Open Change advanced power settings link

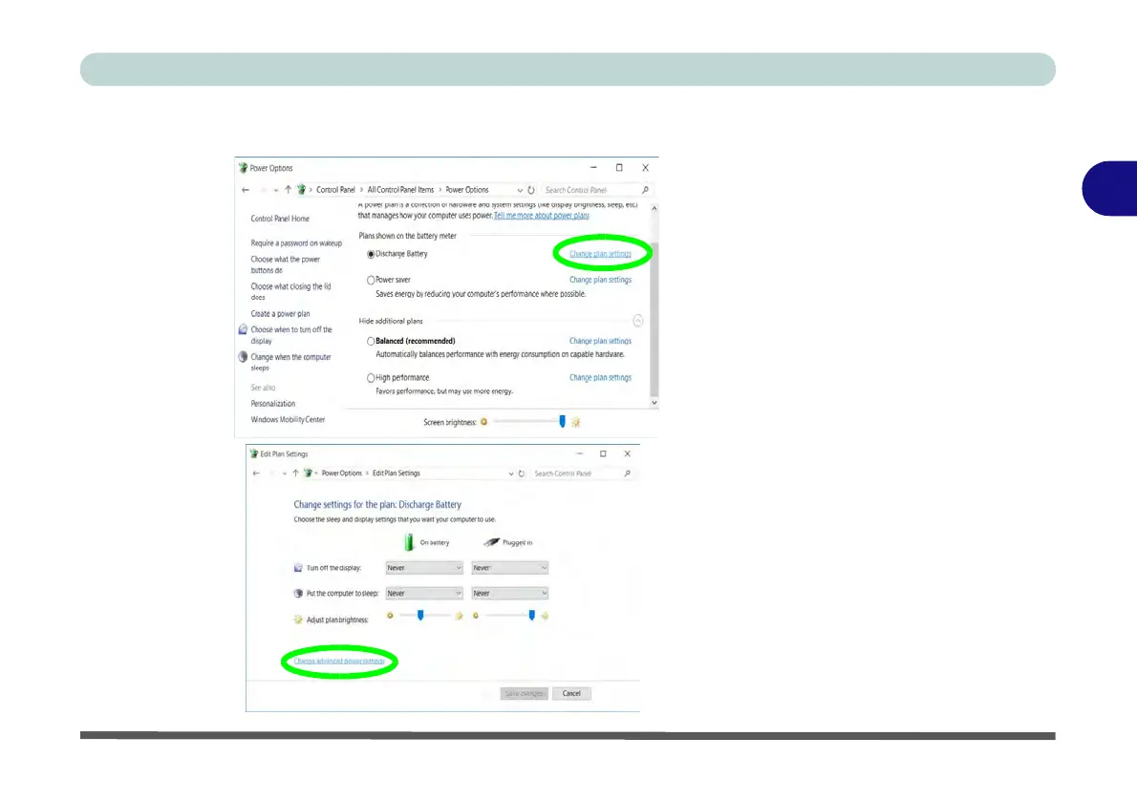(x=339, y=662)
